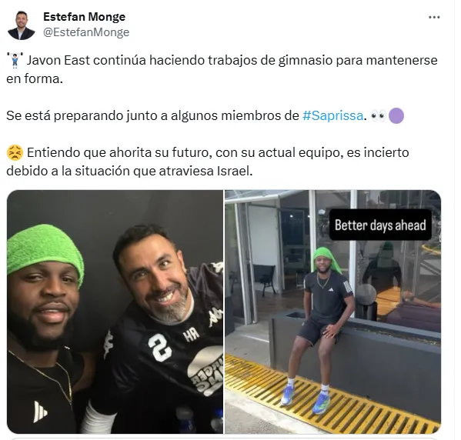
Task: Open the Estefan Monge display name link
Action: tap(84, 17)
